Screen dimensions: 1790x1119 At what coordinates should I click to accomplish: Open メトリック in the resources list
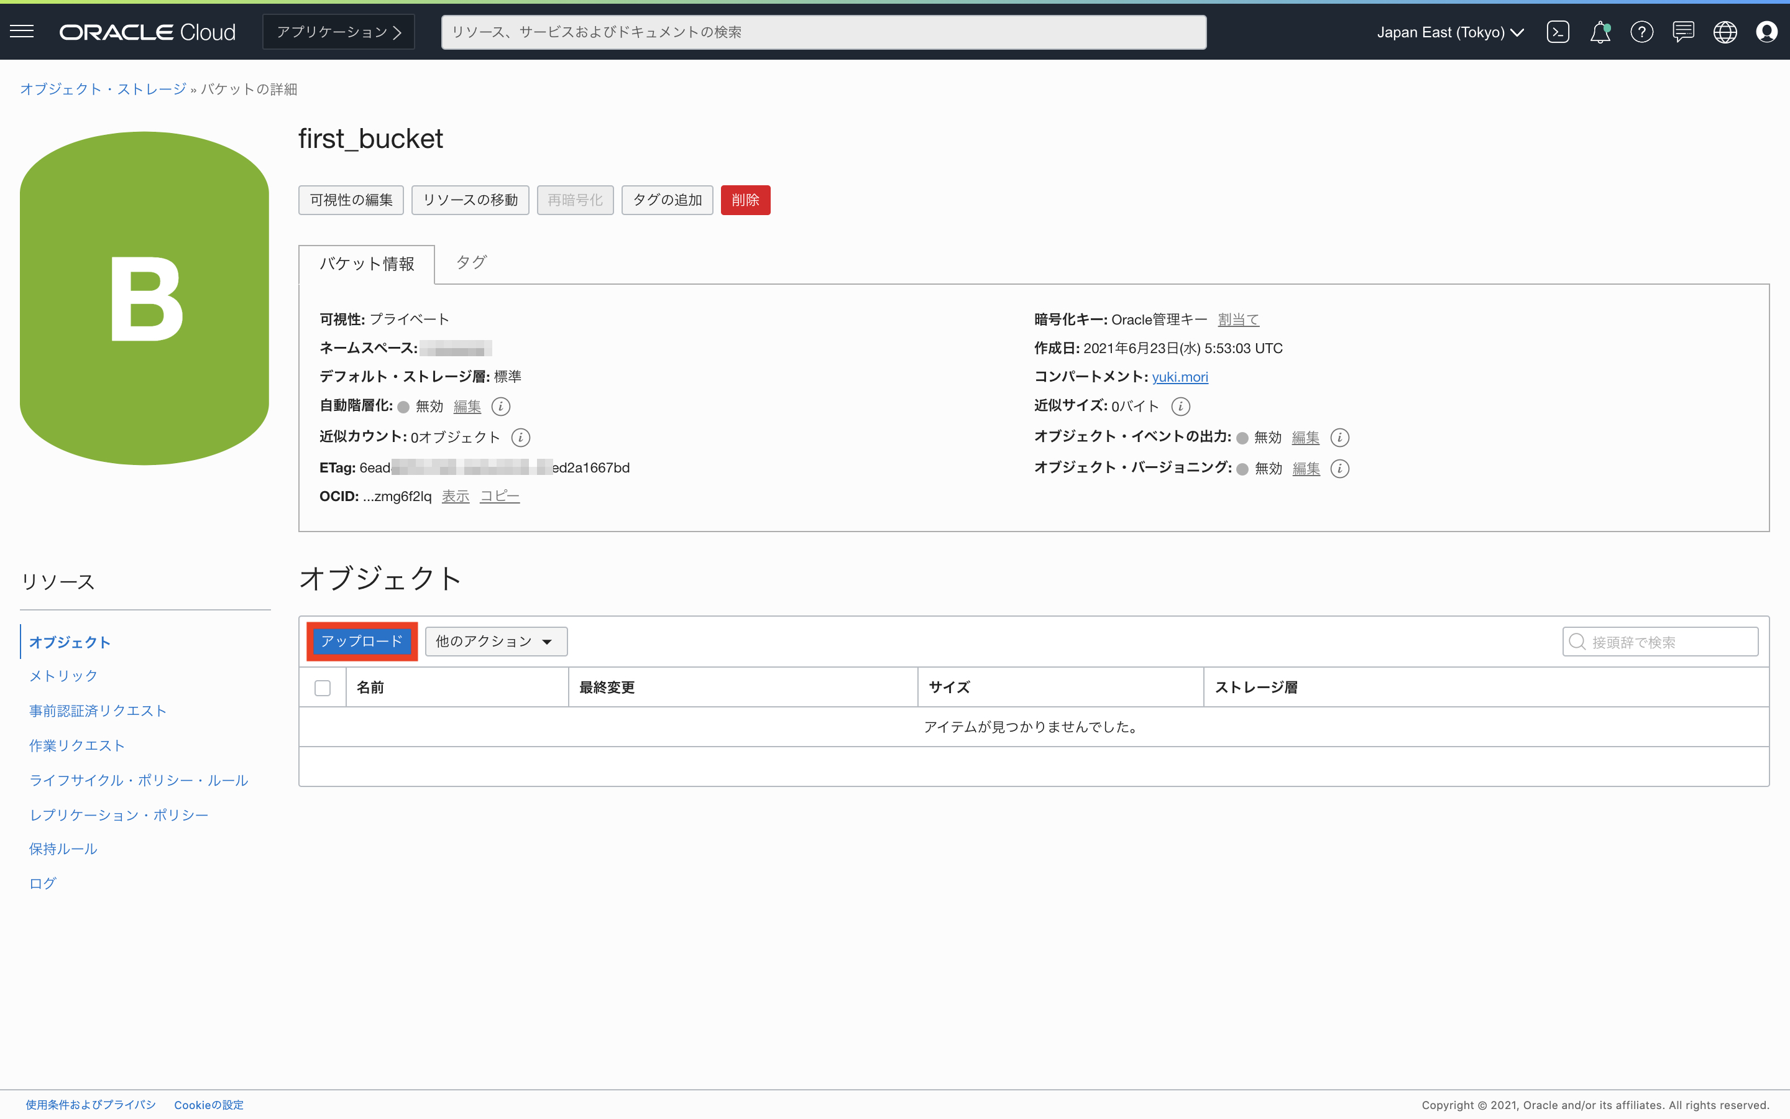click(x=63, y=676)
